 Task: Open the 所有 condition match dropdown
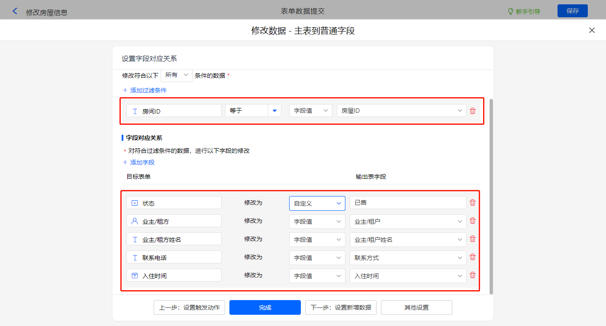[x=177, y=75]
